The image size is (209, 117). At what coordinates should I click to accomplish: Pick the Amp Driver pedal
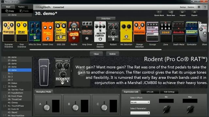click(x=87, y=32)
